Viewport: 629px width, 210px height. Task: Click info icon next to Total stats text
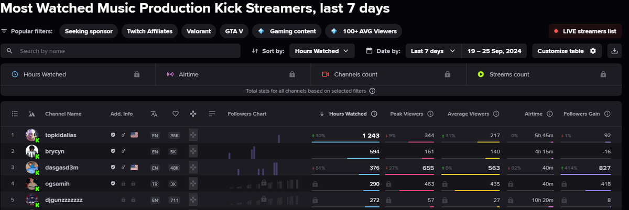(372, 91)
